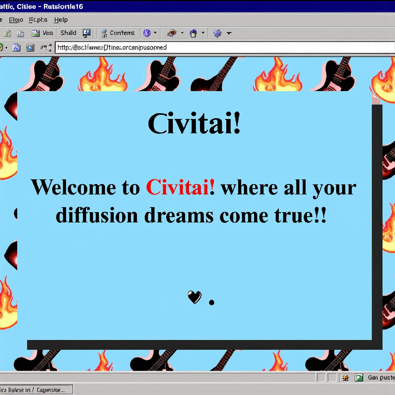Click the purple globe toolbar icon
The width and height of the screenshot is (395, 395).
click(147, 33)
